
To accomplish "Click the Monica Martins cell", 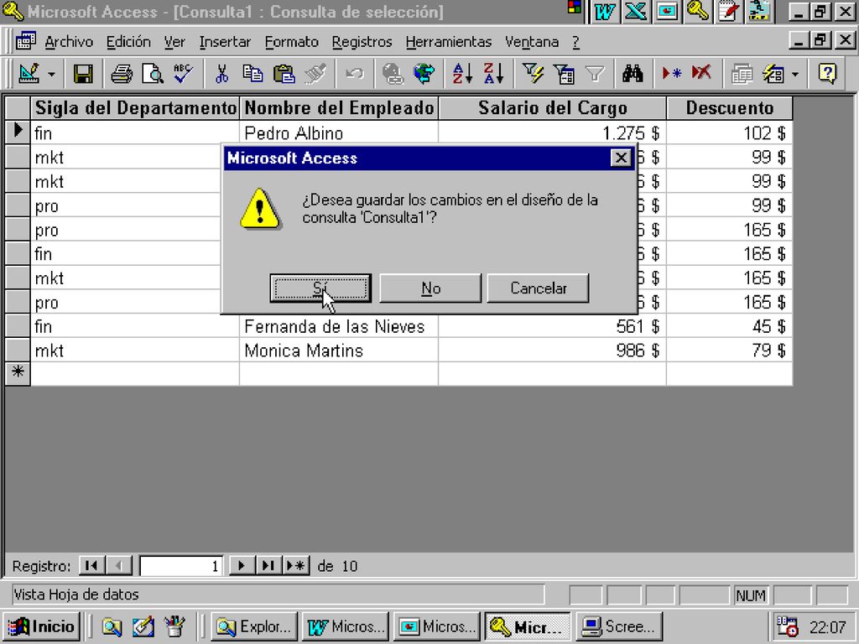I will click(339, 351).
